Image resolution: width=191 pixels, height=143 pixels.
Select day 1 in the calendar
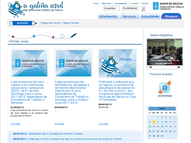(158, 117)
